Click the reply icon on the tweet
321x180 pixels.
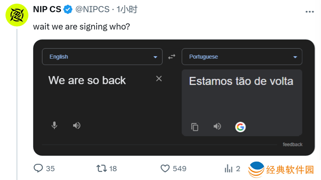point(38,168)
